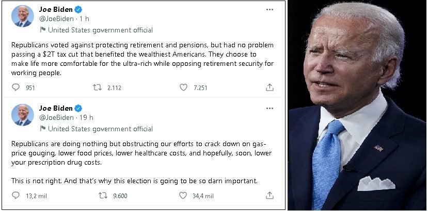Screen dimensions: 428x211
Task: Retweet the gas-price gouging tweet
Action: pos(103,196)
